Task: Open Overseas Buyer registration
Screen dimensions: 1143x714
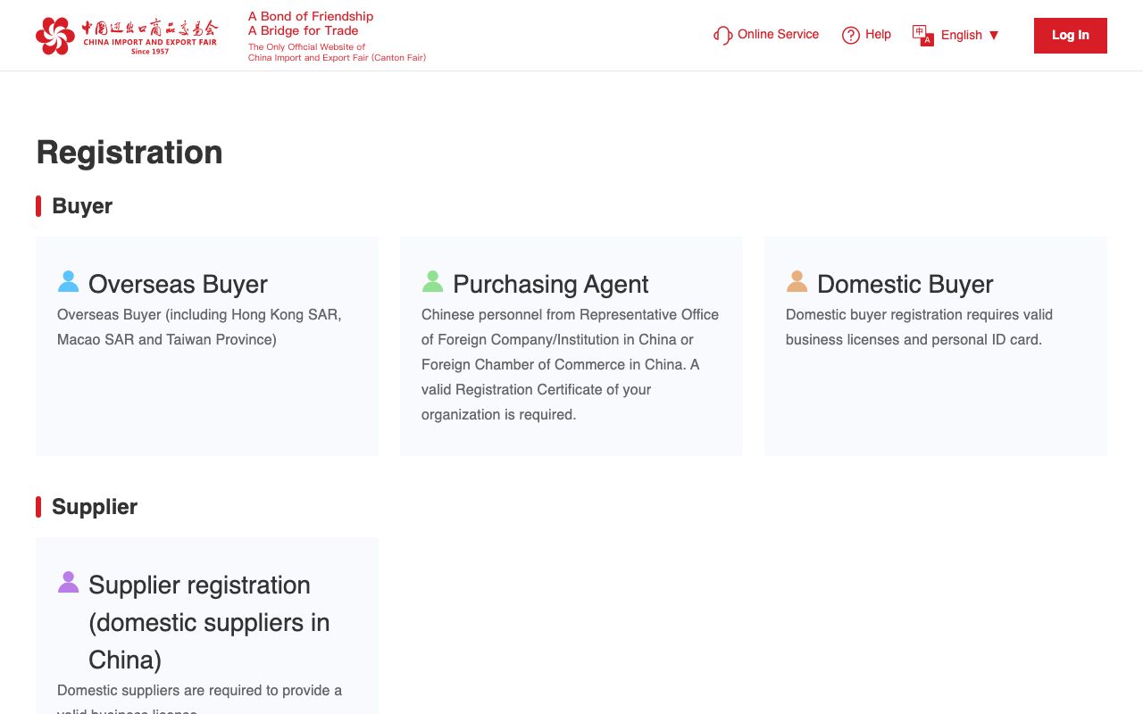Action: click(206, 345)
